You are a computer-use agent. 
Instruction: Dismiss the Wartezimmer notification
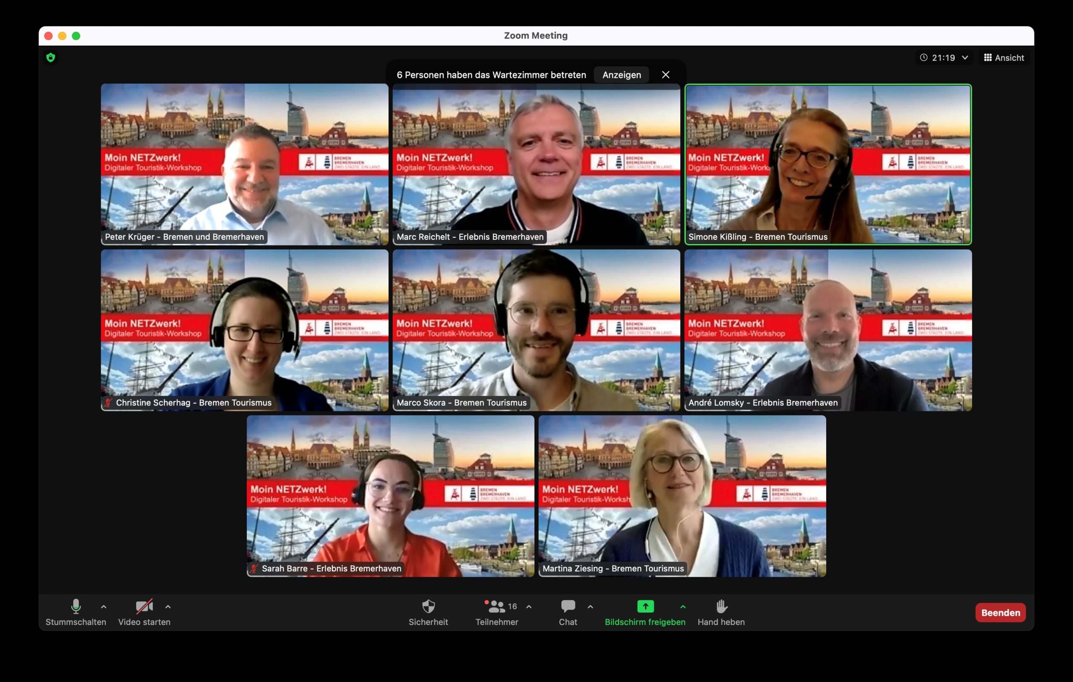(x=666, y=75)
